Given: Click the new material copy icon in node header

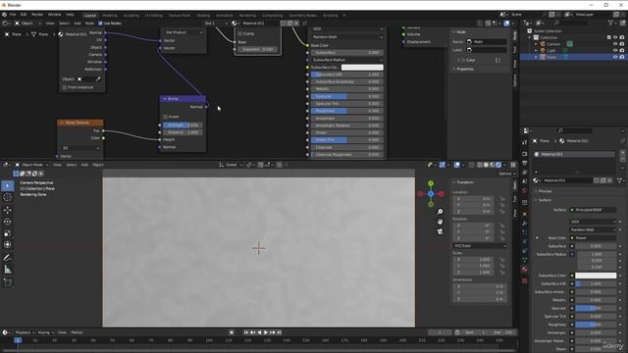Looking at the screenshot, I should tap(289, 24).
